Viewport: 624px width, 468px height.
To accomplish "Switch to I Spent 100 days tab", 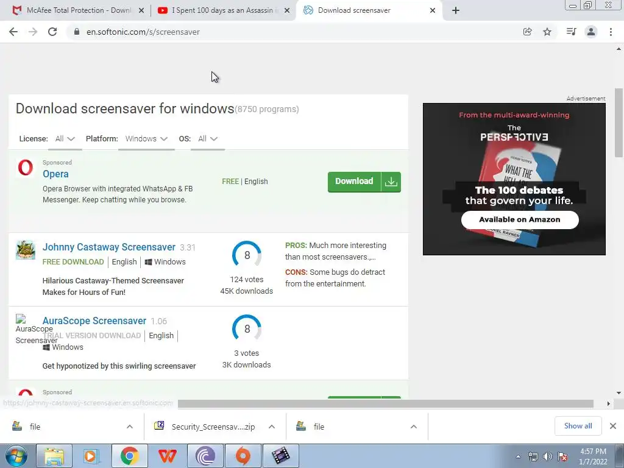I will click(223, 10).
